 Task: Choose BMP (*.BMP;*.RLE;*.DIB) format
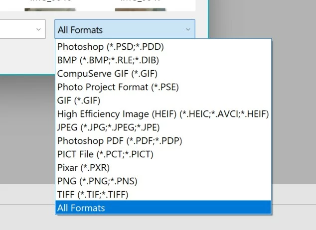tap(163, 60)
